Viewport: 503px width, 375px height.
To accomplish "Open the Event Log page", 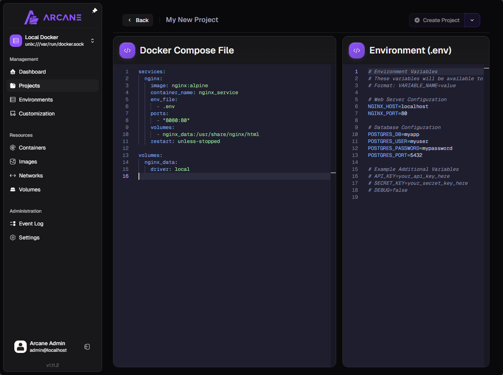I will [x=31, y=224].
